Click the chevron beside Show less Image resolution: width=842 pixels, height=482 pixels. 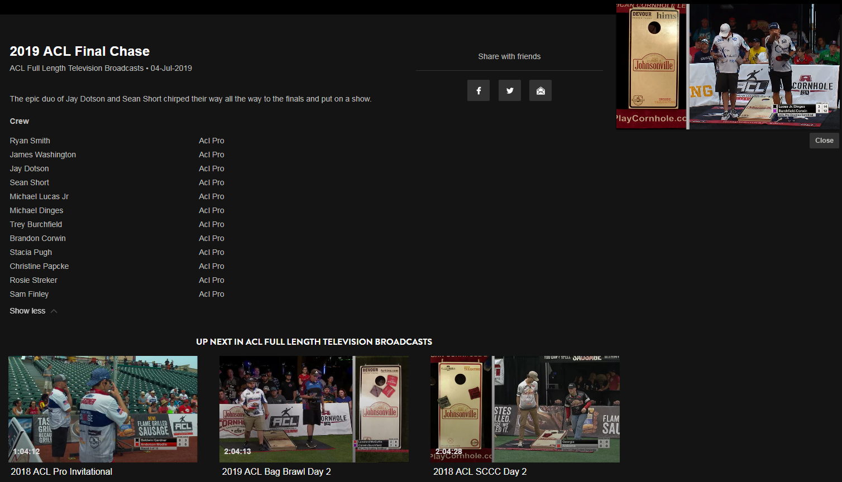[54, 311]
